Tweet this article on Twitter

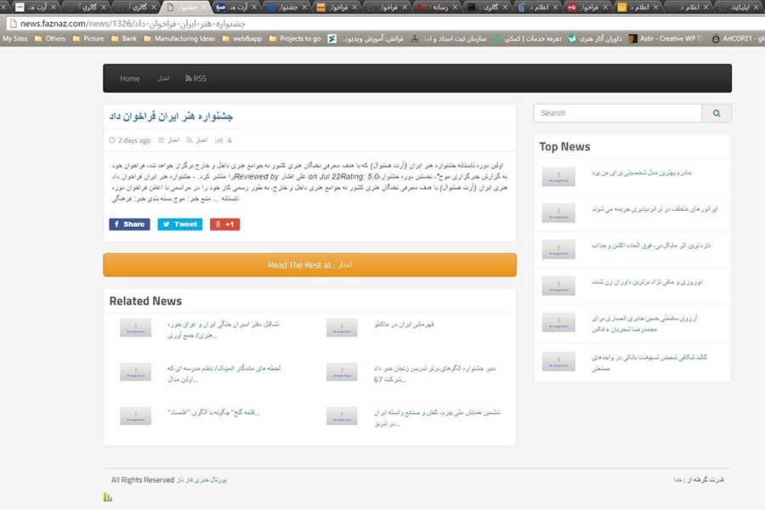[179, 224]
